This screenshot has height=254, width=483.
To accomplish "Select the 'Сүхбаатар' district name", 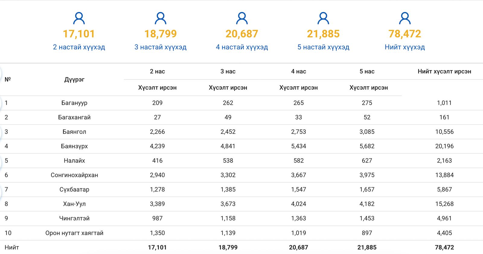I will coord(74,190).
